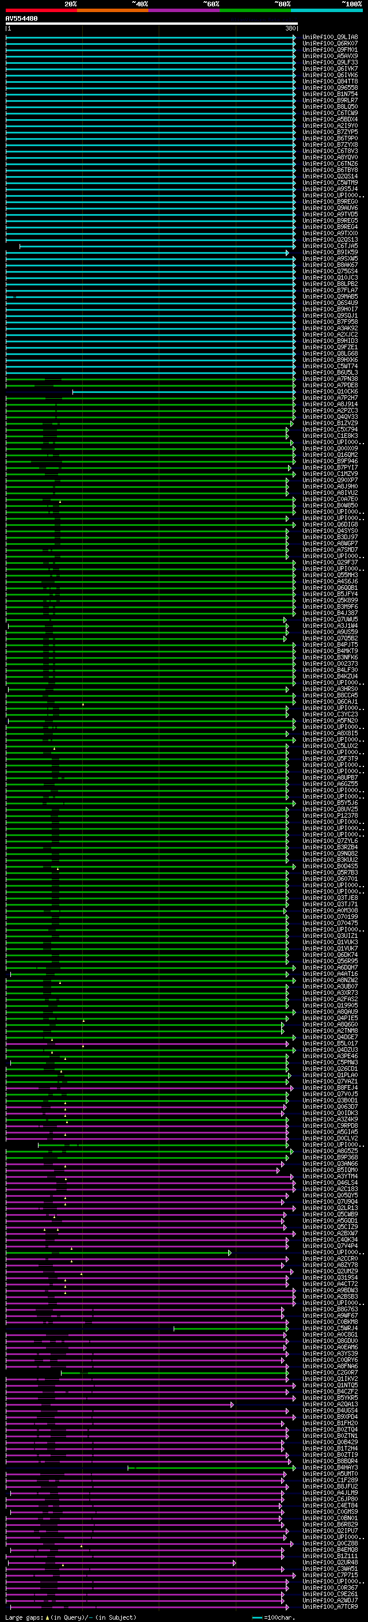This screenshot has height=1622, width=368.
Task: Click hit label UniRef100_C5WTM9
Action: tap(330, 182)
